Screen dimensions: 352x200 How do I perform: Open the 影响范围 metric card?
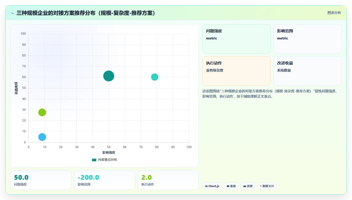tap(307, 39)
